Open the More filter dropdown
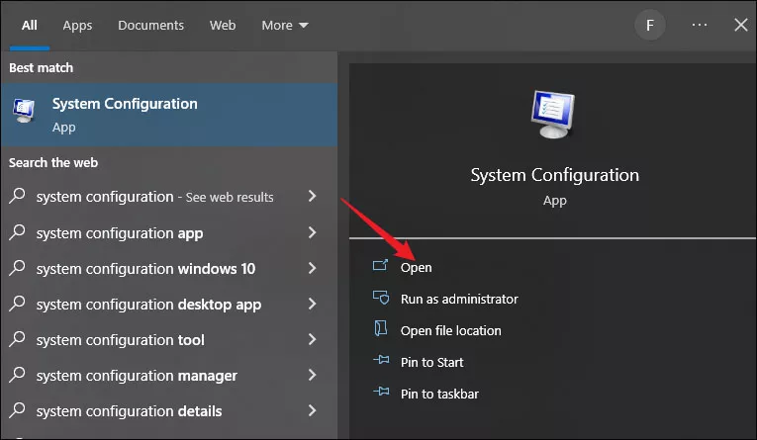Image resolution: width=757 pixels, height=440 pixels. pos(285,25)
